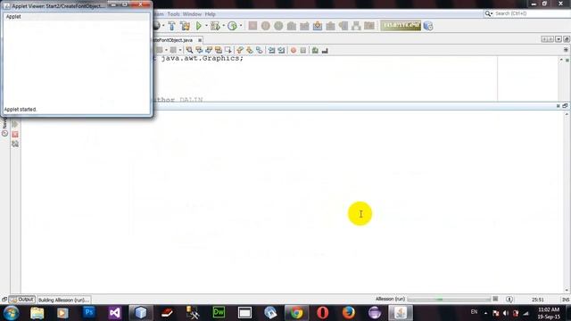This screenshot has height=321, width=571.
Task: Open Google Chrome from the taskbar
Action: click(x=296, y=313)
